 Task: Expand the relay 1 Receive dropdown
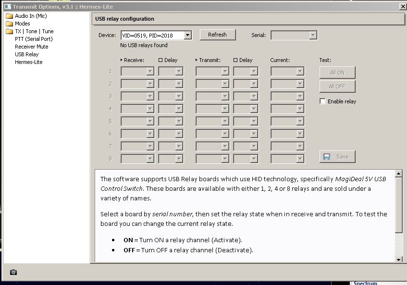coord(150,72)
